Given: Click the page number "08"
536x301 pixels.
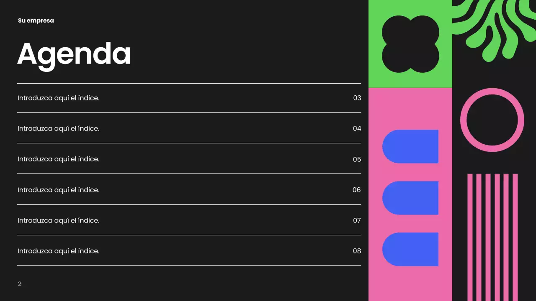Looking at the screenshot, I should tap(357, 251).
